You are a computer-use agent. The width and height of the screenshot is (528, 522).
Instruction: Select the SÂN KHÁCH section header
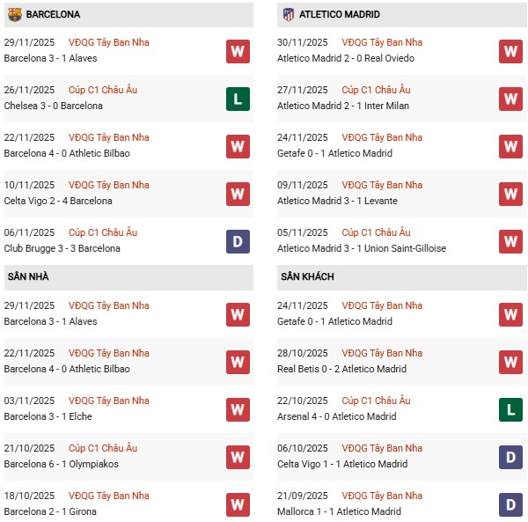pyautogui.click(x=307, y=277)
